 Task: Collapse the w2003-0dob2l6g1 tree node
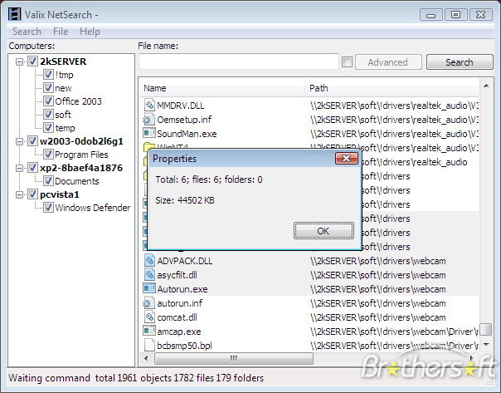click(x=19, y=141)
